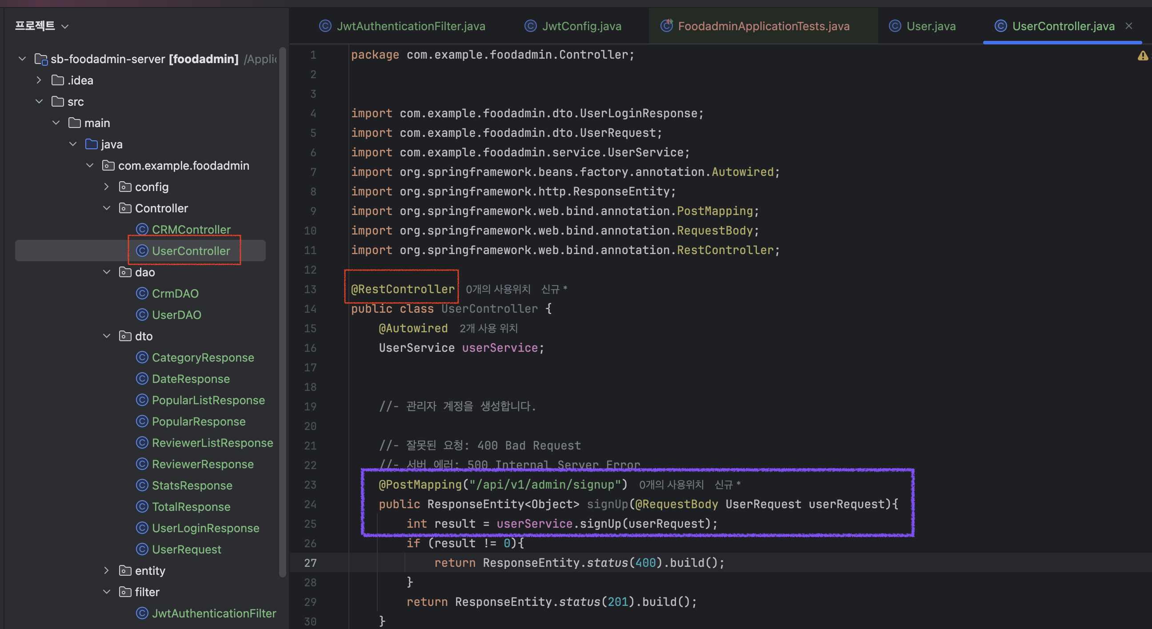
Task: Click the project module icon for sb-foodadmin-server
Action: point(41,59)
